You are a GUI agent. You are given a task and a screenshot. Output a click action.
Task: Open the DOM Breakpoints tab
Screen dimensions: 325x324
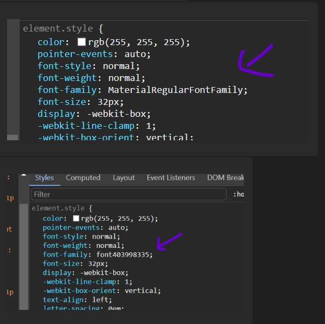[225, 178]
